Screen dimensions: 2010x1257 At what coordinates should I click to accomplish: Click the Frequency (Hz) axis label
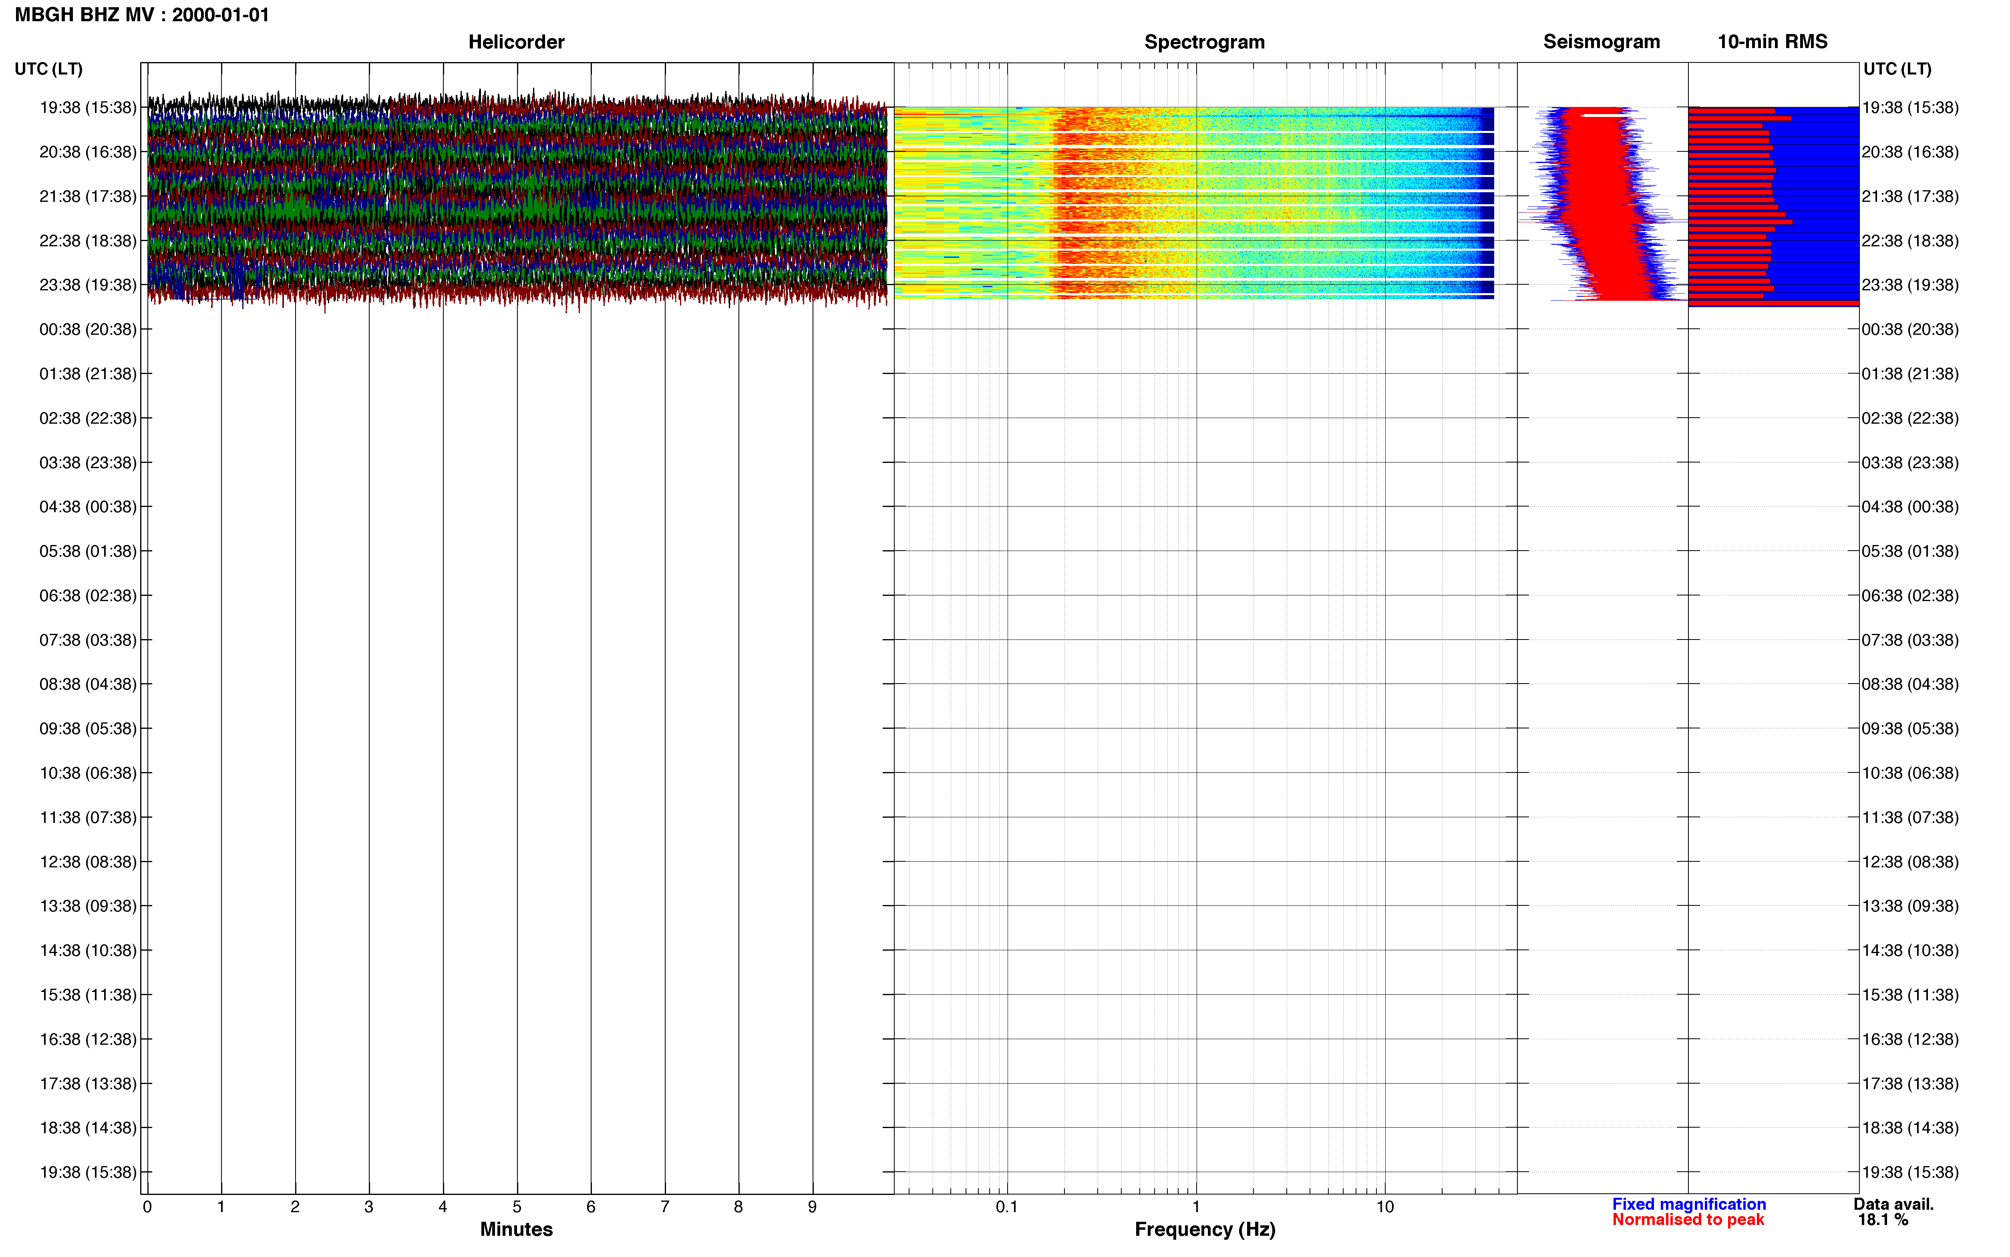(x=1205, y=1229)
